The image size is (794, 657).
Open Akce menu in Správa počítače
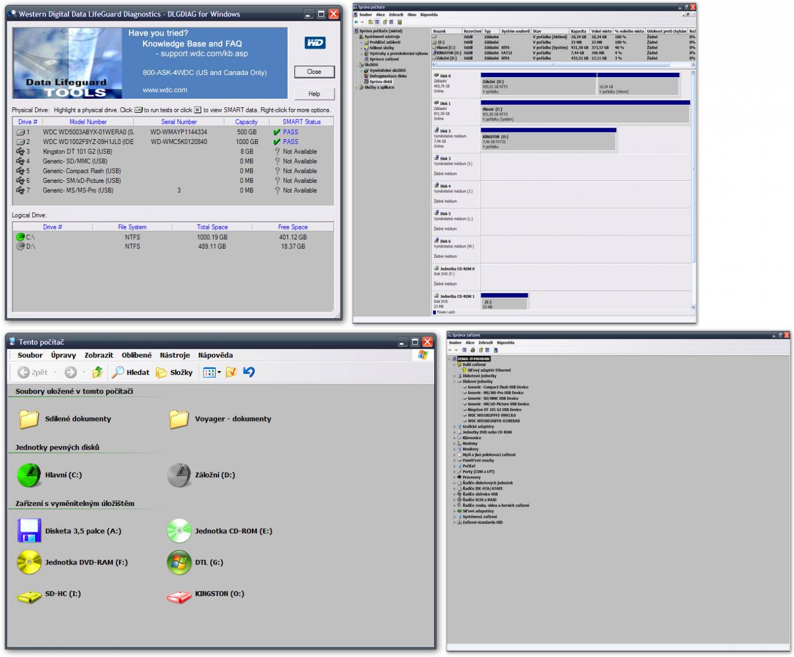381,15
